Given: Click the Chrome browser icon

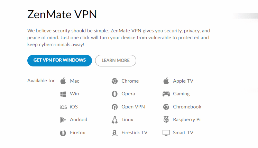Looking at the screenshot, I should pos(114,81).
